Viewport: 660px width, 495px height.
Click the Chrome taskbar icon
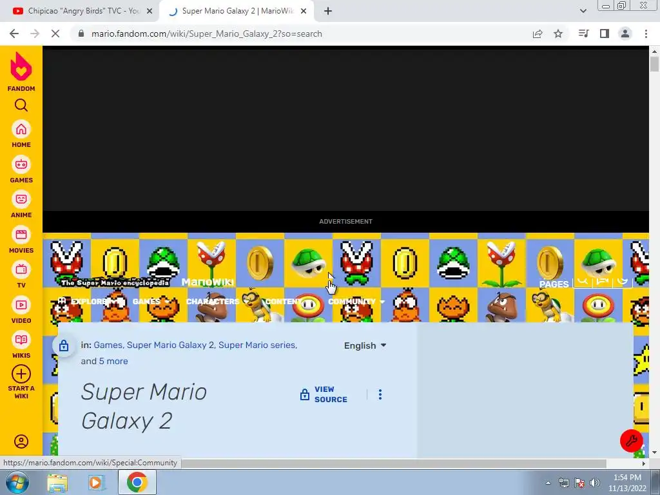[x=137, y=482]
